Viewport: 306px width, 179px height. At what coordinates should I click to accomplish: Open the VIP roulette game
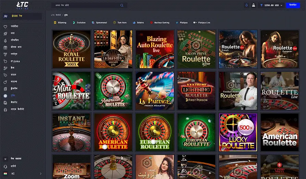click(238, 167)
